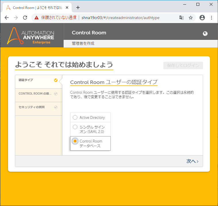
Task: Click the Control Room ユーザーの認証タイプ heading
Action: [x=114, y=82]
